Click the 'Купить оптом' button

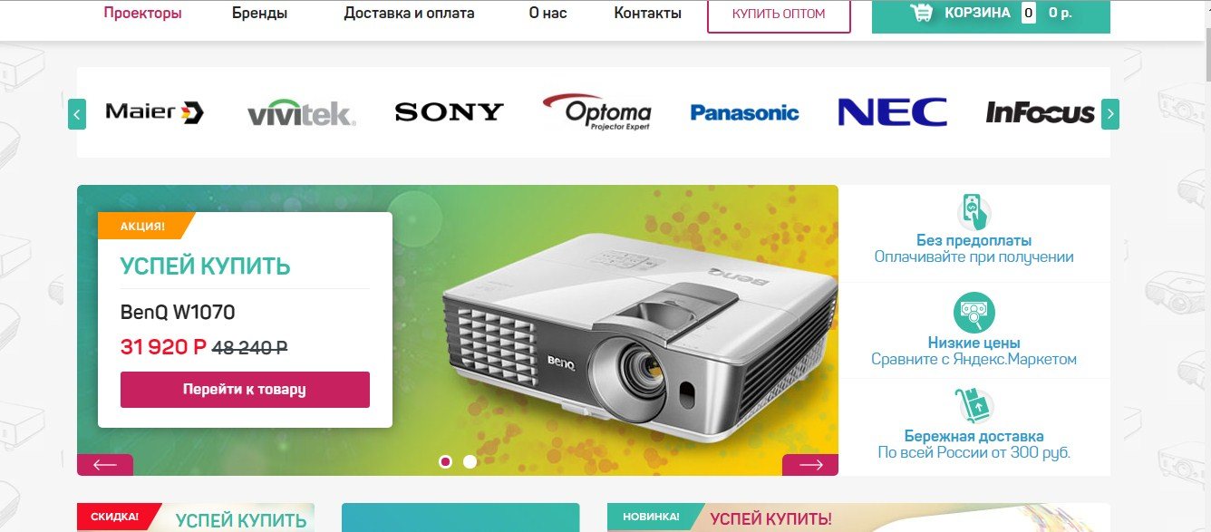pos(779,15)
